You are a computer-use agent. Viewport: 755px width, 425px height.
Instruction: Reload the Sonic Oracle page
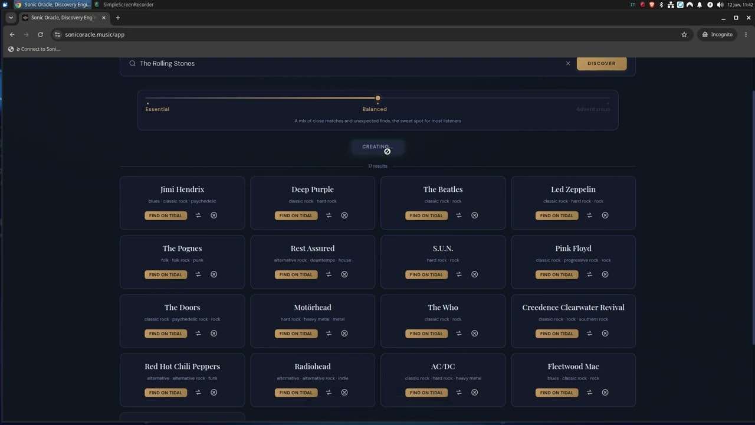point(40,34)
